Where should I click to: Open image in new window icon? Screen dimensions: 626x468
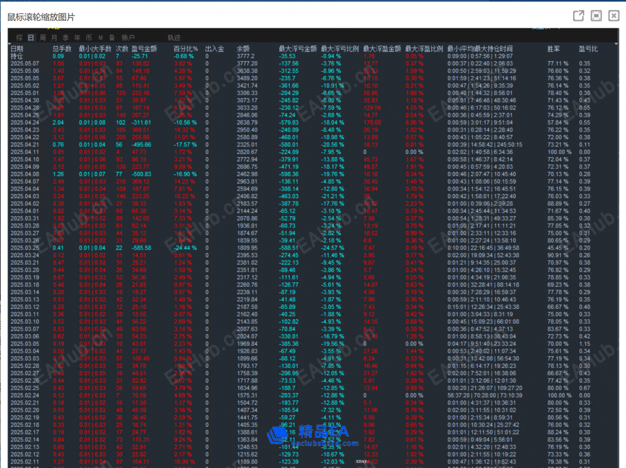point(578,16)
